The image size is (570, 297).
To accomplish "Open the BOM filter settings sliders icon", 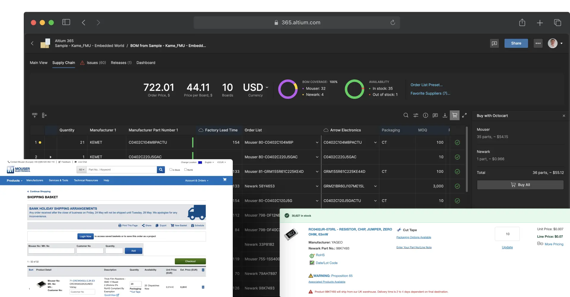I will point(416,115).
